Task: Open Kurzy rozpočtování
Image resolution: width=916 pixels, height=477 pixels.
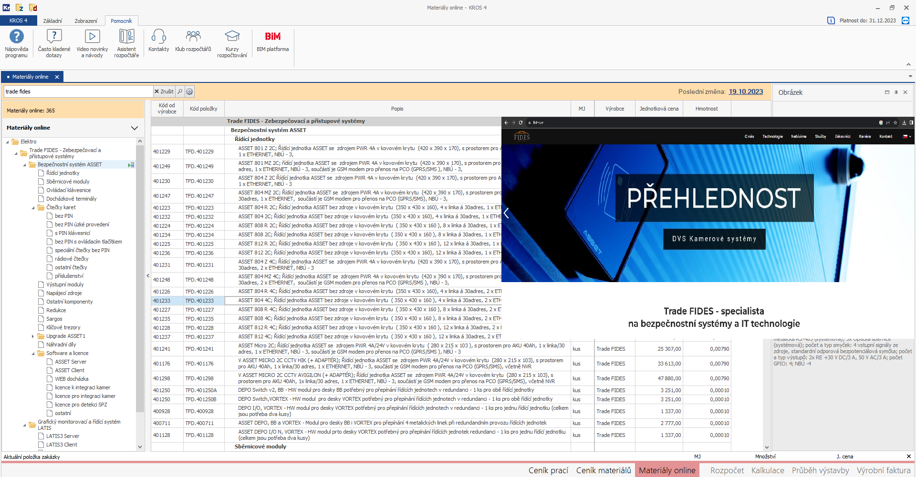Action: click(x=232, y=43)
